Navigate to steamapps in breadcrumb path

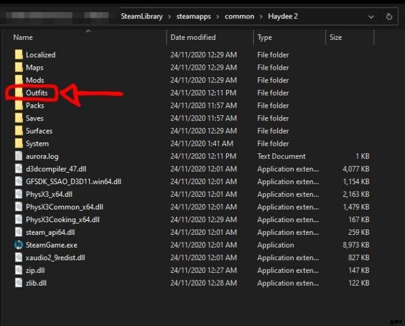click(193, 16)
